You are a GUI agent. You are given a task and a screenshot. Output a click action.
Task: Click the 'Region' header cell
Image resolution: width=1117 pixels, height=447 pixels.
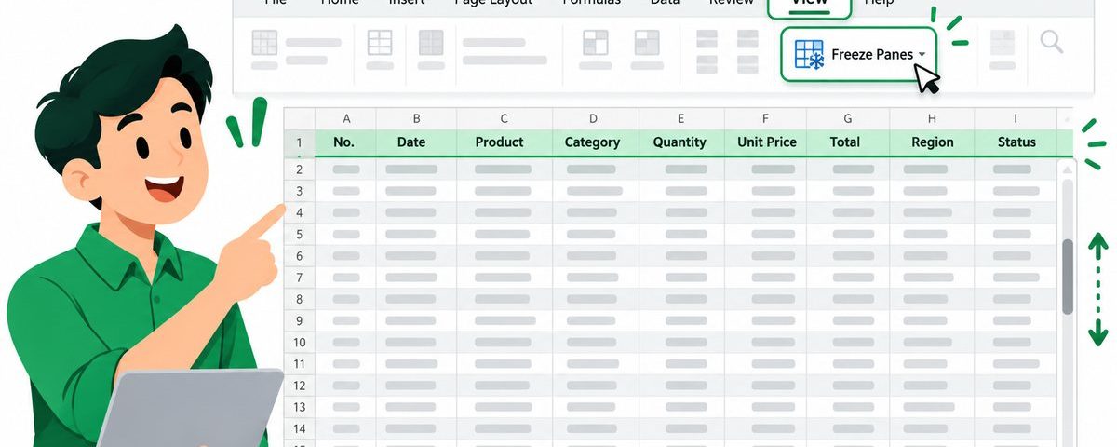point(932,142)
